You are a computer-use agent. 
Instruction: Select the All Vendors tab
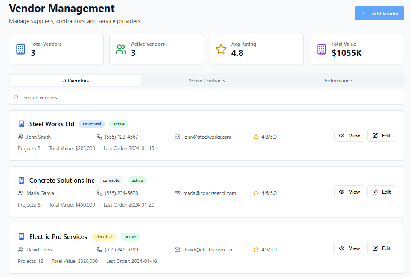[76, 80]
